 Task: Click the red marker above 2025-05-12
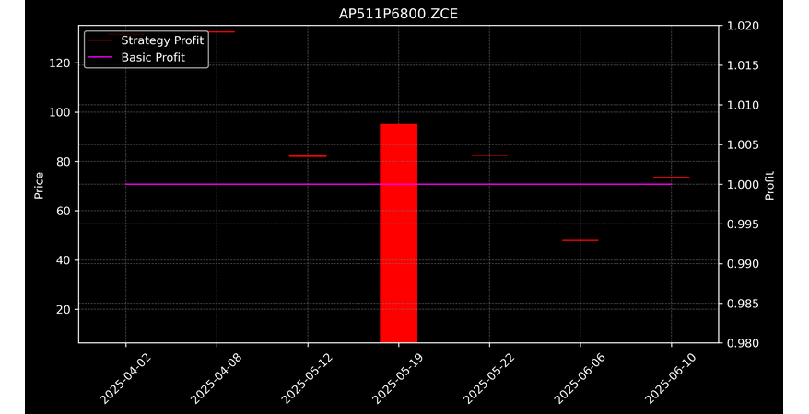pos(308,155)
